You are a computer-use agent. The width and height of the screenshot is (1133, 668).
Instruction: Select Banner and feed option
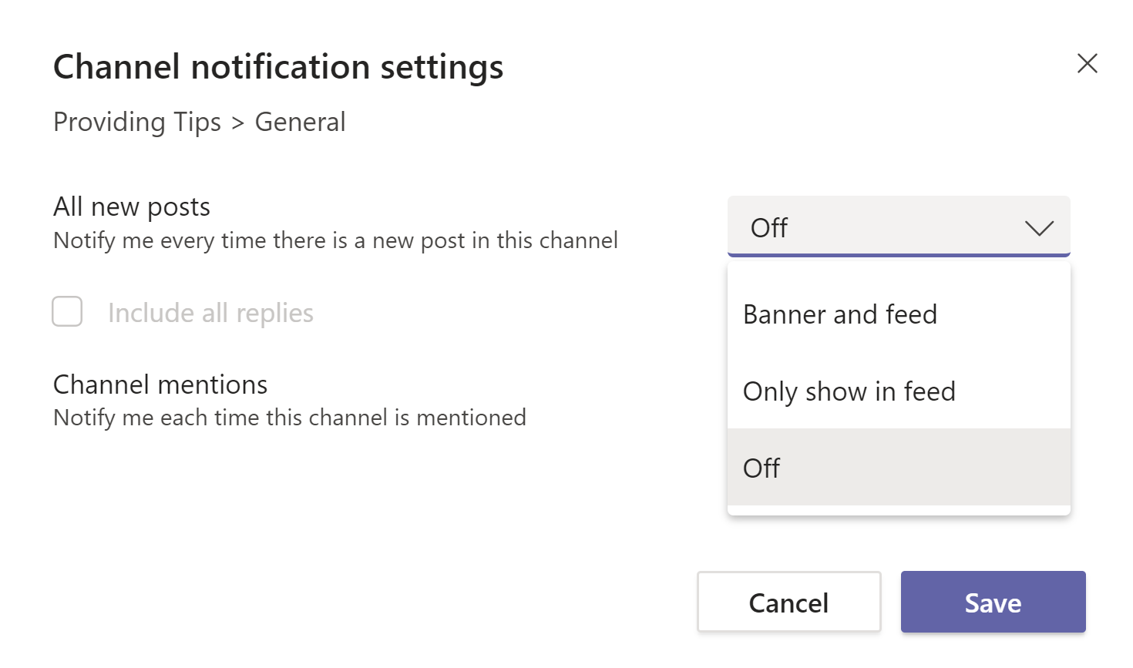[839, 314]
